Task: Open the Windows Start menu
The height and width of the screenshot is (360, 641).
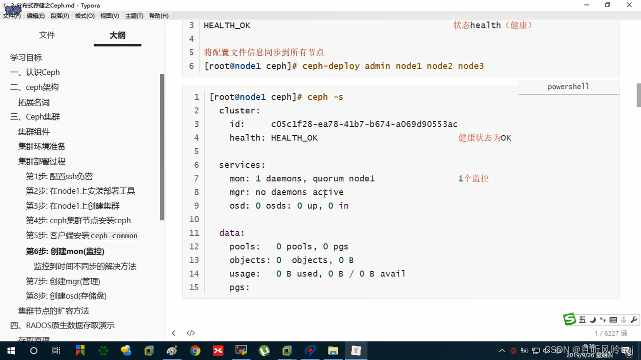Action: tap(11, 351)
